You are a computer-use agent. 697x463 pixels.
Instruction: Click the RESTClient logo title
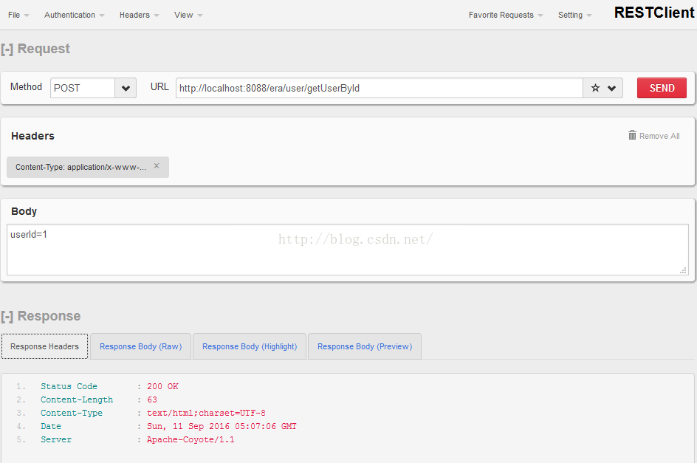tap(654, 13)
